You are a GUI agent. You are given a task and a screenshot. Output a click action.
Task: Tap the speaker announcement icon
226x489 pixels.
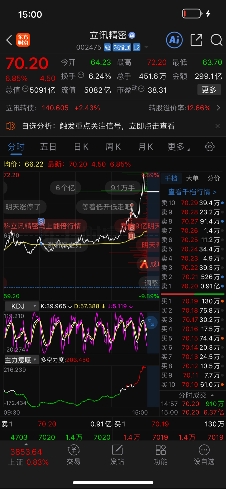10,126
